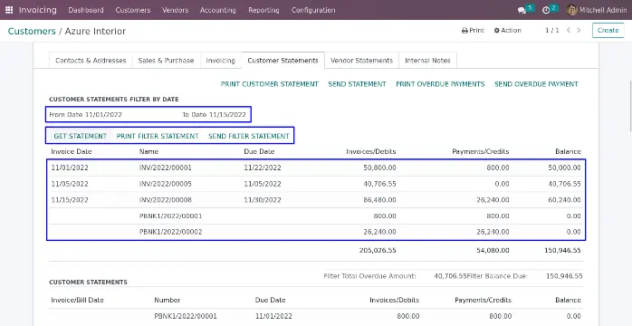The image size is (632, 326).
Task: Switch to Invoicing tab
Action: 220,61
